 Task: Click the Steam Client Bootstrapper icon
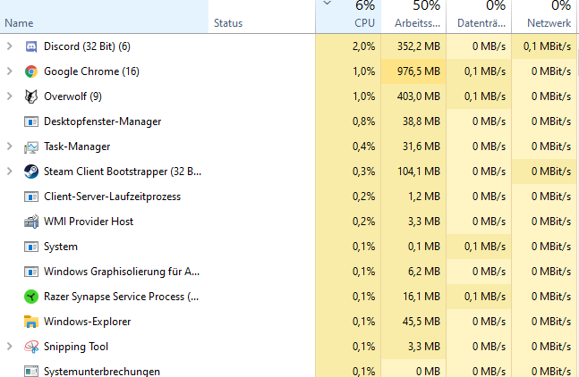point(31,172)
